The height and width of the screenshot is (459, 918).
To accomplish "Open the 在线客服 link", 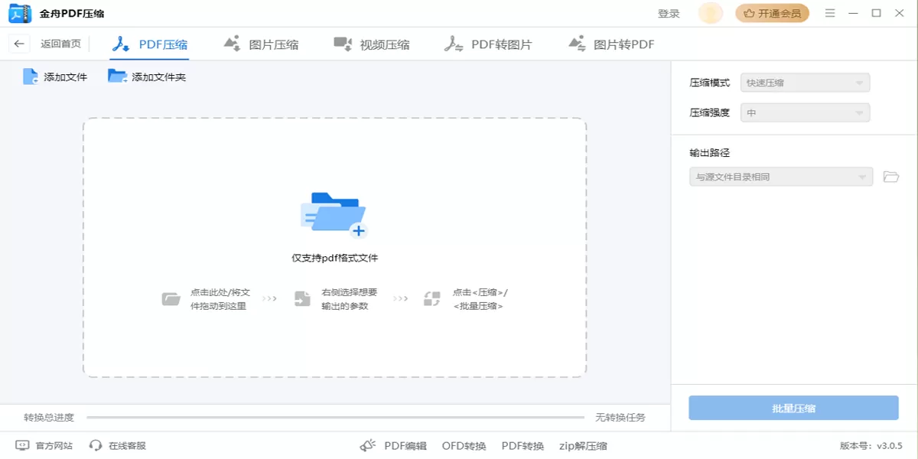I will [127, 445].
